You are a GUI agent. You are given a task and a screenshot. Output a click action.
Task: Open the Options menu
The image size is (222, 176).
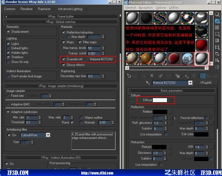(161, 8)
